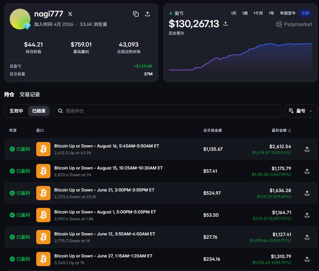Sort by 赢利金额 column arrows
The width and height of the screenshot is (319, 271).
pyautogui.click(x=289, y=130)
